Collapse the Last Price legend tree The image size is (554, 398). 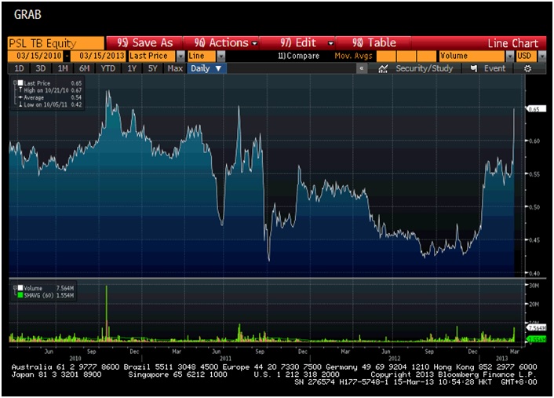pos(15,82)
